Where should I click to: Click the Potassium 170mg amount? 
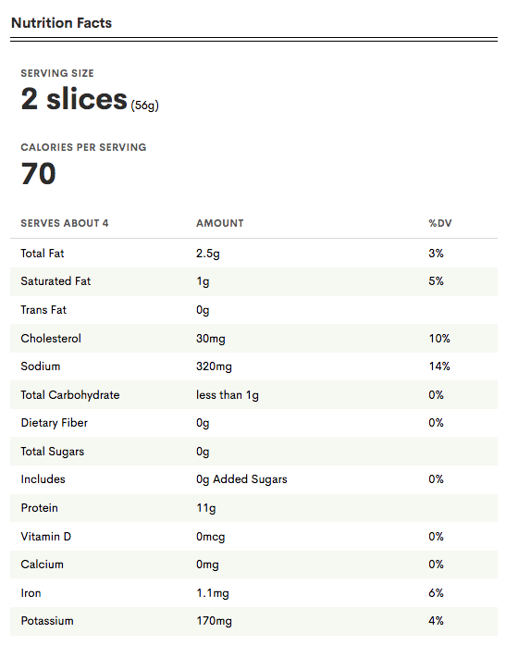[x=214, y=621]
